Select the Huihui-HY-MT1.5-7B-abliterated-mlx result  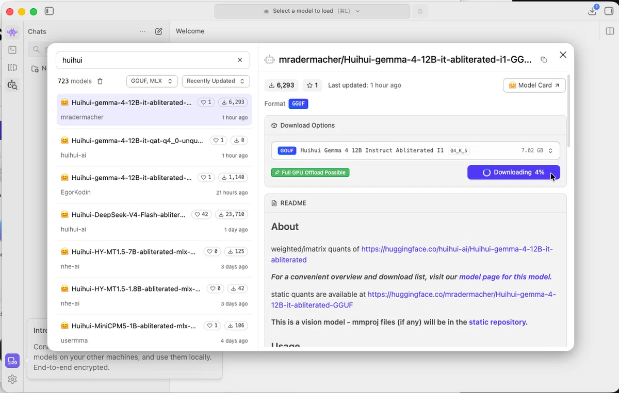154,258
